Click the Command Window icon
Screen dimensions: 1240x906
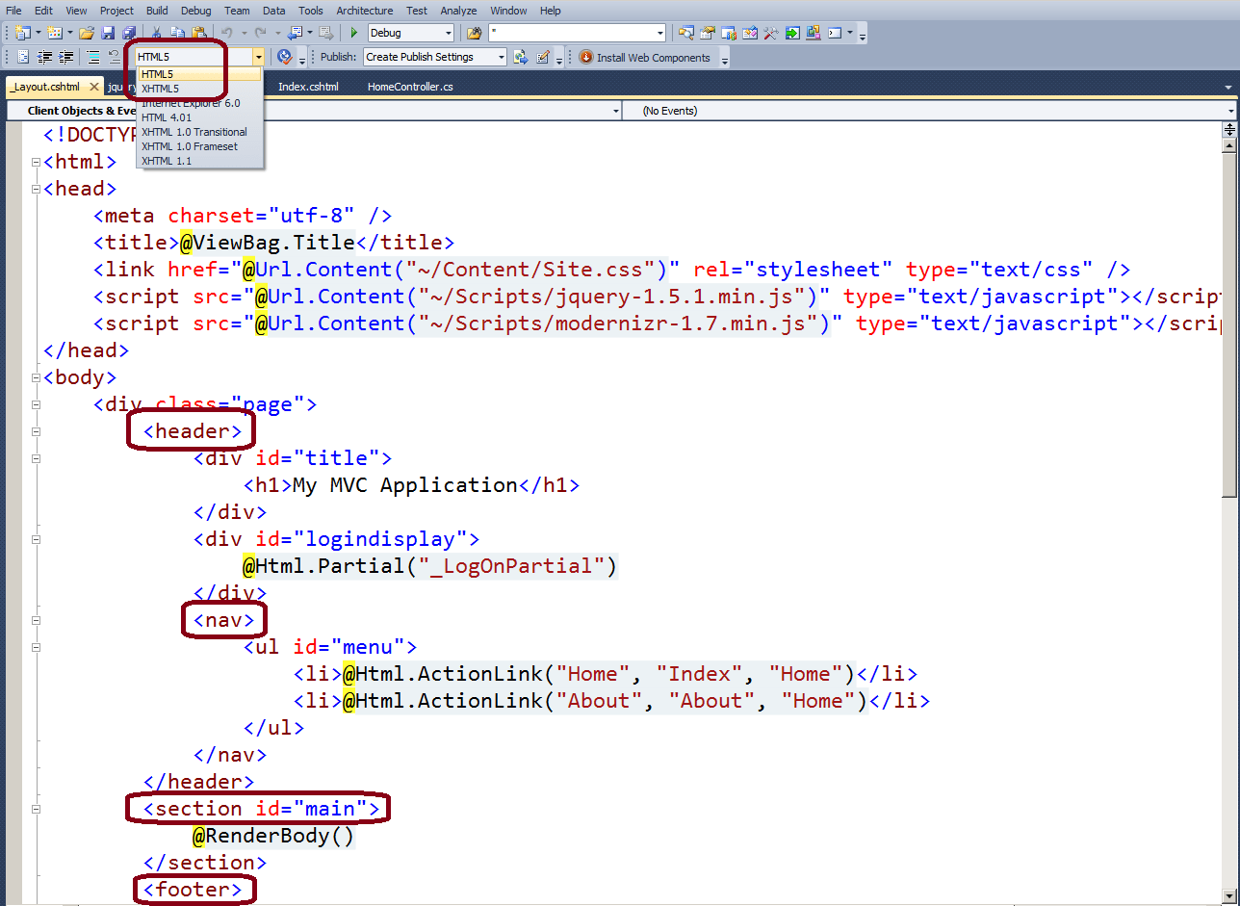pyautogui.click(x=834, y=33)
